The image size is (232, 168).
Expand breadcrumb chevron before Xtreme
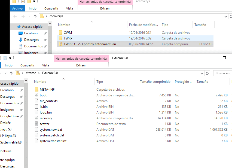23,73
